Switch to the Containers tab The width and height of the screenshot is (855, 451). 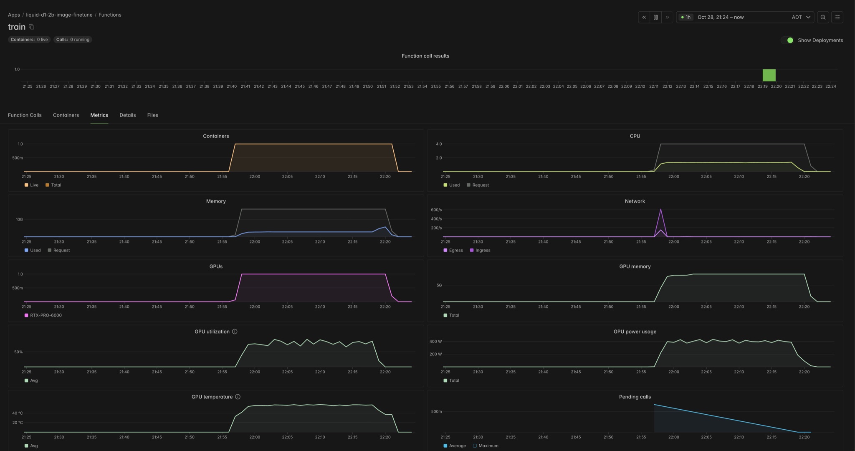(66, 115)
